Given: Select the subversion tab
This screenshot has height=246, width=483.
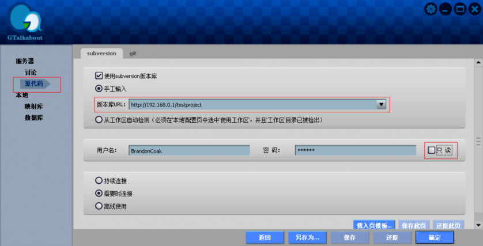Looking at the screenshot, I should click(x=101, y=53).
